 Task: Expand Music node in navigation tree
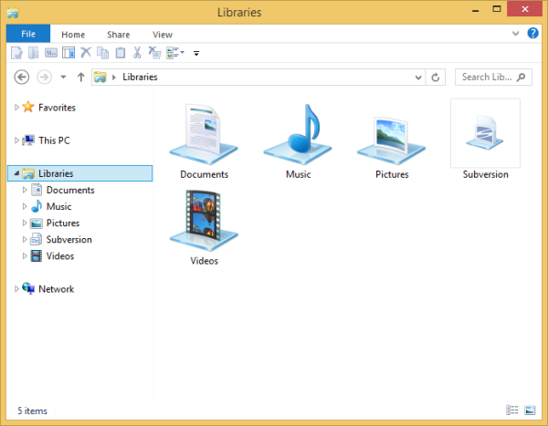tap(25, 206)
